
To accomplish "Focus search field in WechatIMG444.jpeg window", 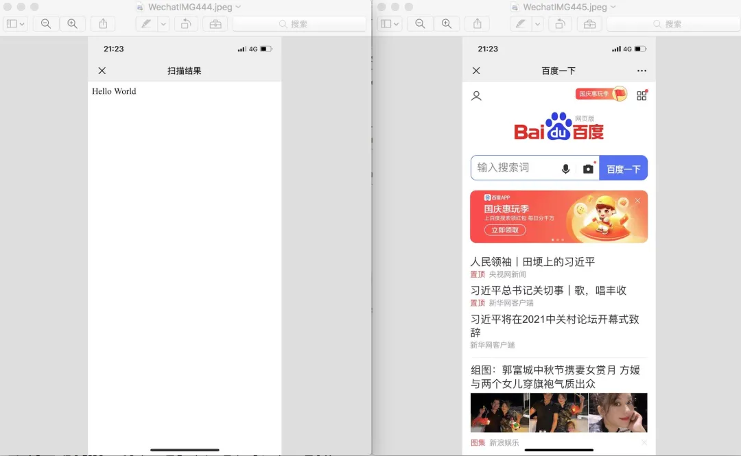I will coord(299,23).
